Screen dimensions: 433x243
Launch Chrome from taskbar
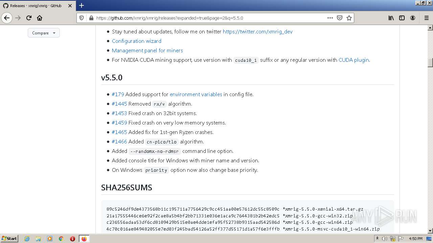pyautogui.click(x=61, y=239)
